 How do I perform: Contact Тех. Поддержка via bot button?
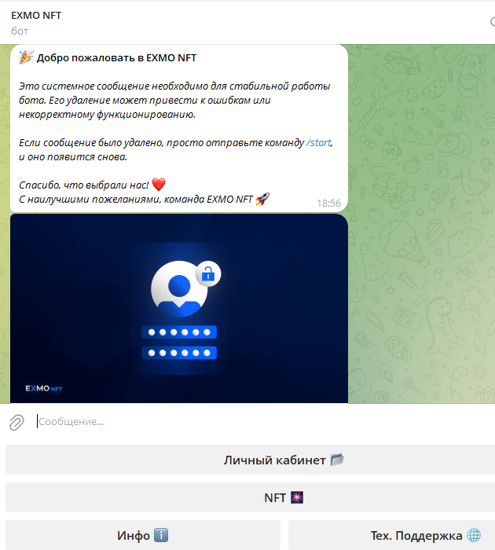391,535
